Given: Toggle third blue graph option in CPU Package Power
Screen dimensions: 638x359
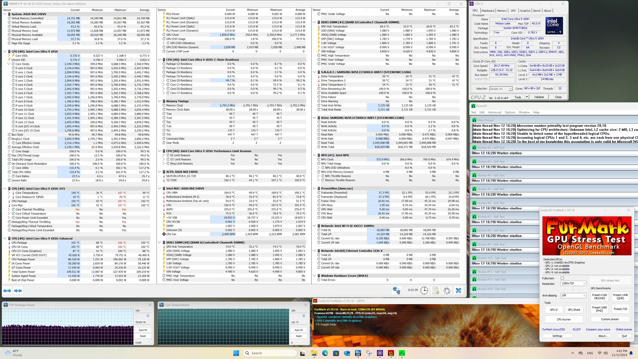Looking at the screenshot, I should point(148,316).
